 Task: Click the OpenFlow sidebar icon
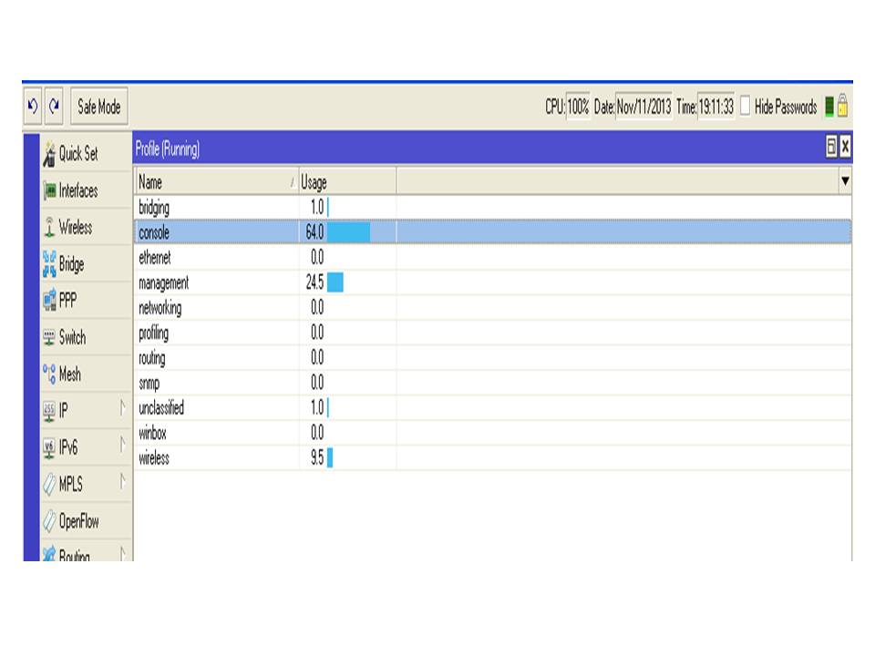[x=49, y=520]
